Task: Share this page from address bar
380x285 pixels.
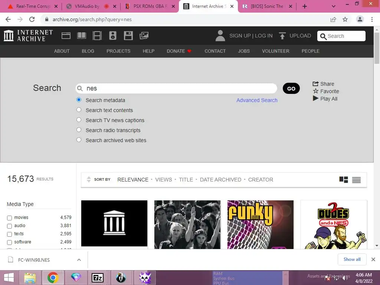Action: tap(333, 19)
